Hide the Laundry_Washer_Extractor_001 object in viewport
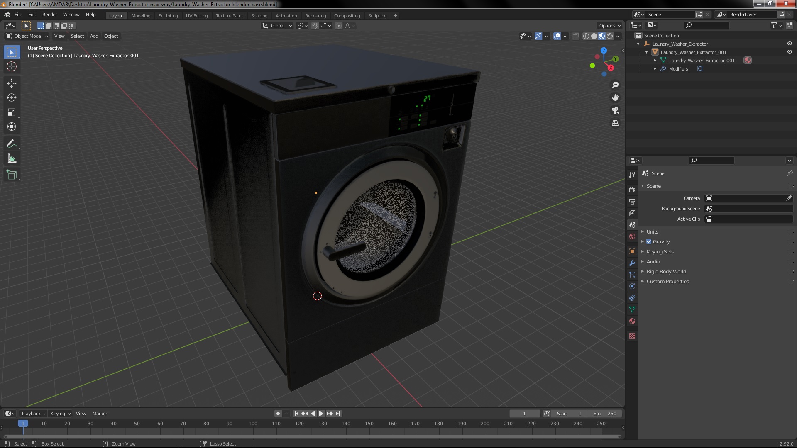The image size is (797, 448). tap(789, 52)
